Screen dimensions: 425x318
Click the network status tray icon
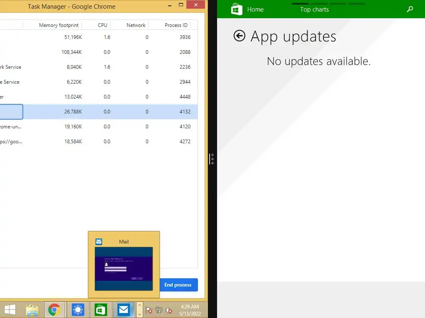(159, 310)
